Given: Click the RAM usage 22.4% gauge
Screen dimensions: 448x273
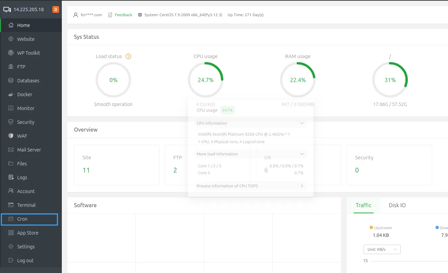Looking at the screenshot, I should pyautogui.click(x=298, y=80).
